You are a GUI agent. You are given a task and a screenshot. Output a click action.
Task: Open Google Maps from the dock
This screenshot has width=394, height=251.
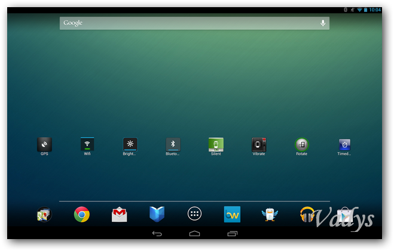click(44, 215)
